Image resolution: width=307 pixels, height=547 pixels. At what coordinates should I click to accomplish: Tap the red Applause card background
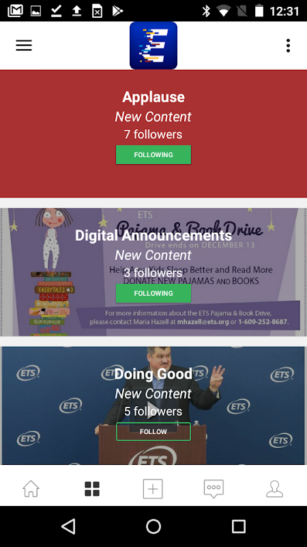click(153, 181)
